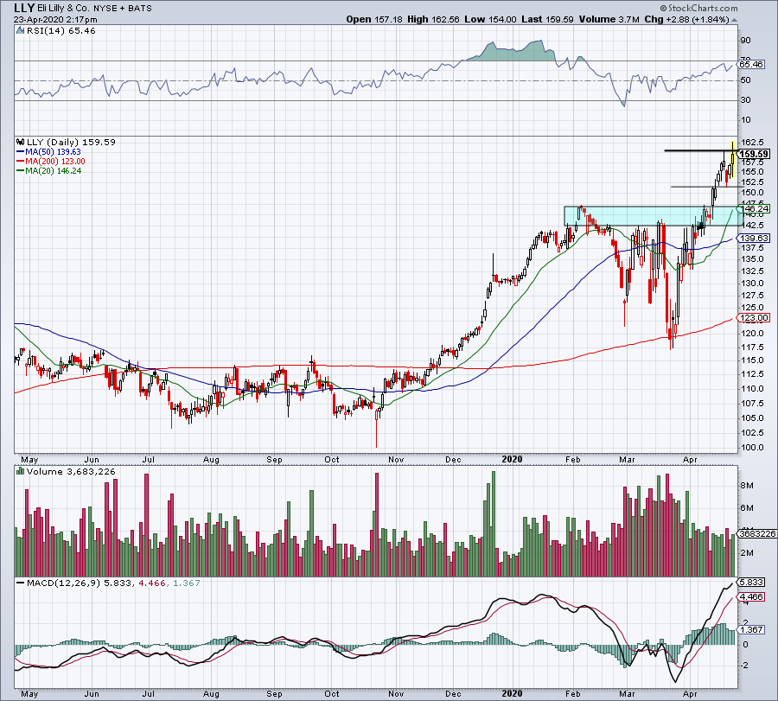The width and height of the screenshot is (778, 701).
Task: Click the 10 level on RSI axis
Action: point(745,119)
